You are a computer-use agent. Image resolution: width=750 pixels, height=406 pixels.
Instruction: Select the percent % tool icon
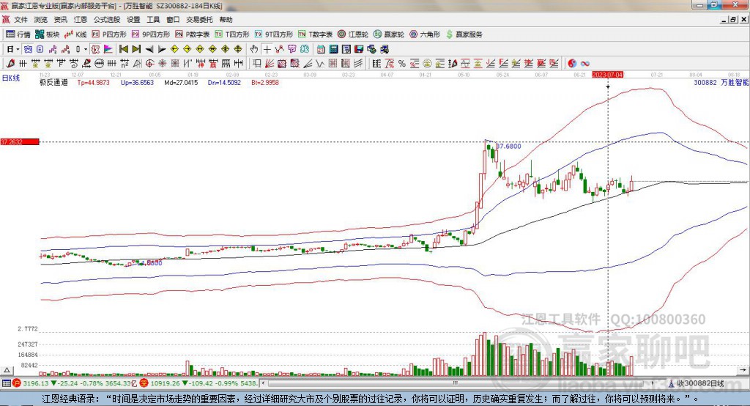(402, 63)
